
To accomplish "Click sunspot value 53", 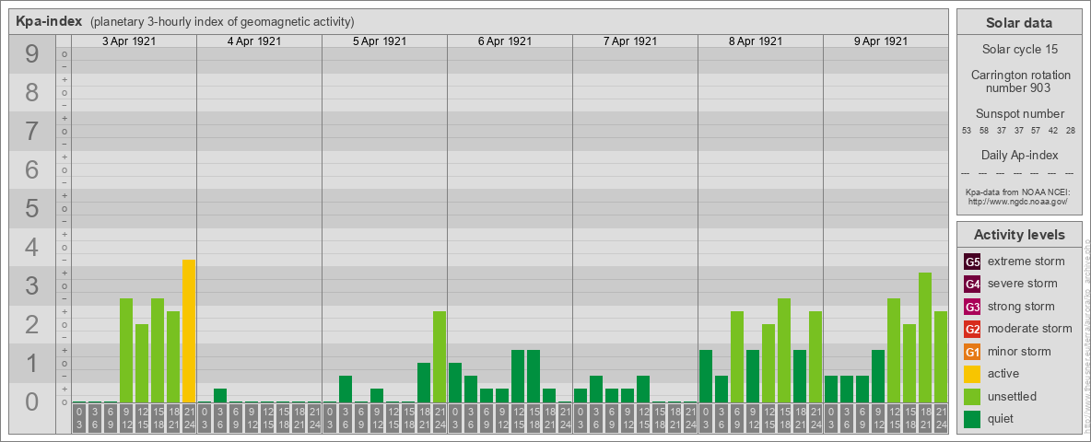I will coord(967,131).
